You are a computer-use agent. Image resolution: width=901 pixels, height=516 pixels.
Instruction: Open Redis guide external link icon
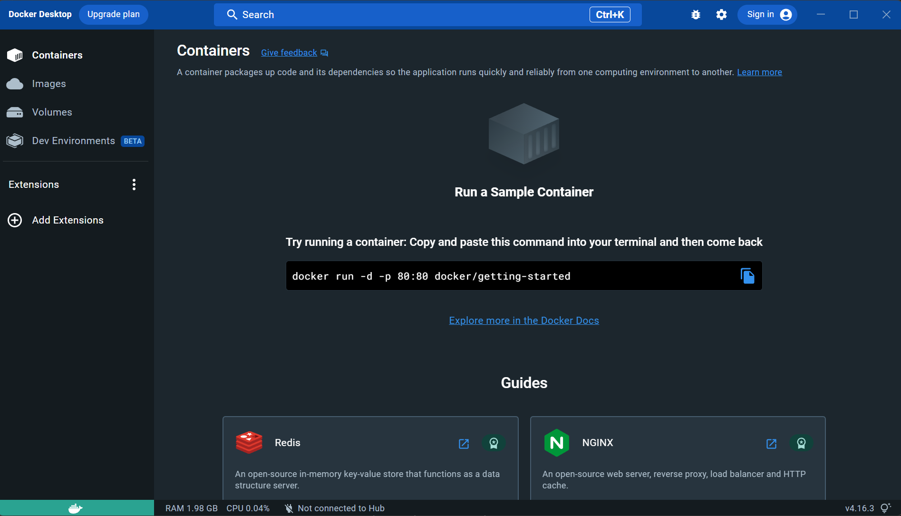click(x=464, y=444)
